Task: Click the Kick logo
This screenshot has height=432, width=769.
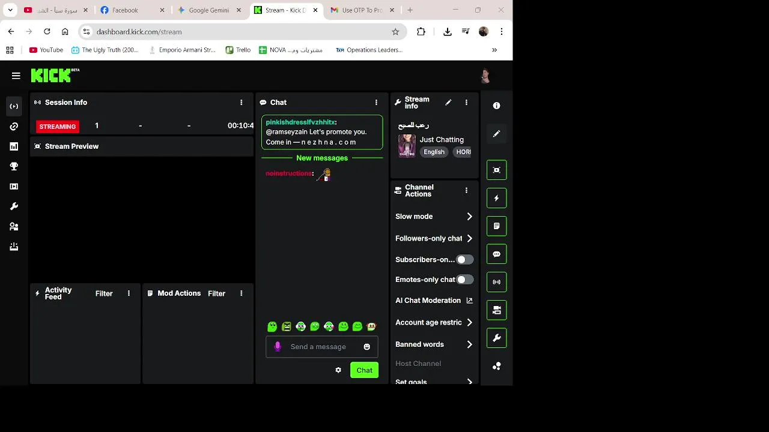Action: (55, 75)
